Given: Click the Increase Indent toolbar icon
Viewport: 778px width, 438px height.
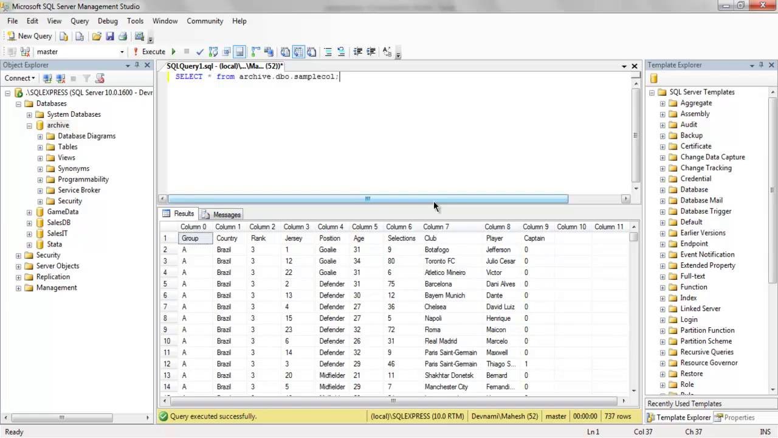Looking at the screenshot, I should click(x=371, y=52).
